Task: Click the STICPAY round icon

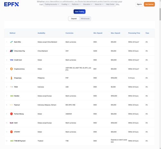Action: 12,132
